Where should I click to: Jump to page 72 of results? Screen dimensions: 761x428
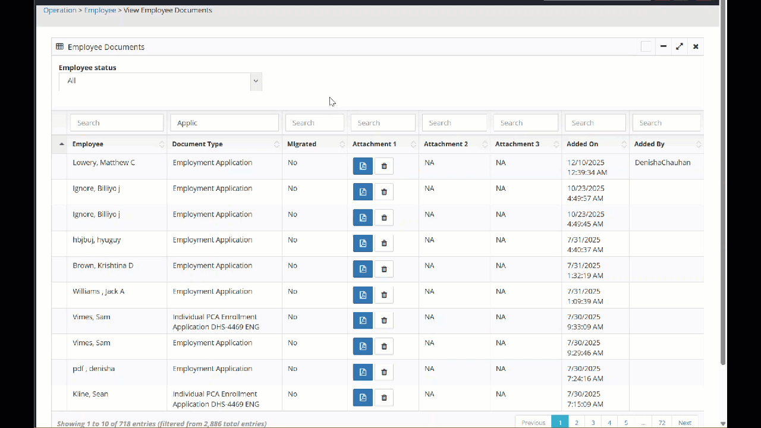[x=662, y=423]
